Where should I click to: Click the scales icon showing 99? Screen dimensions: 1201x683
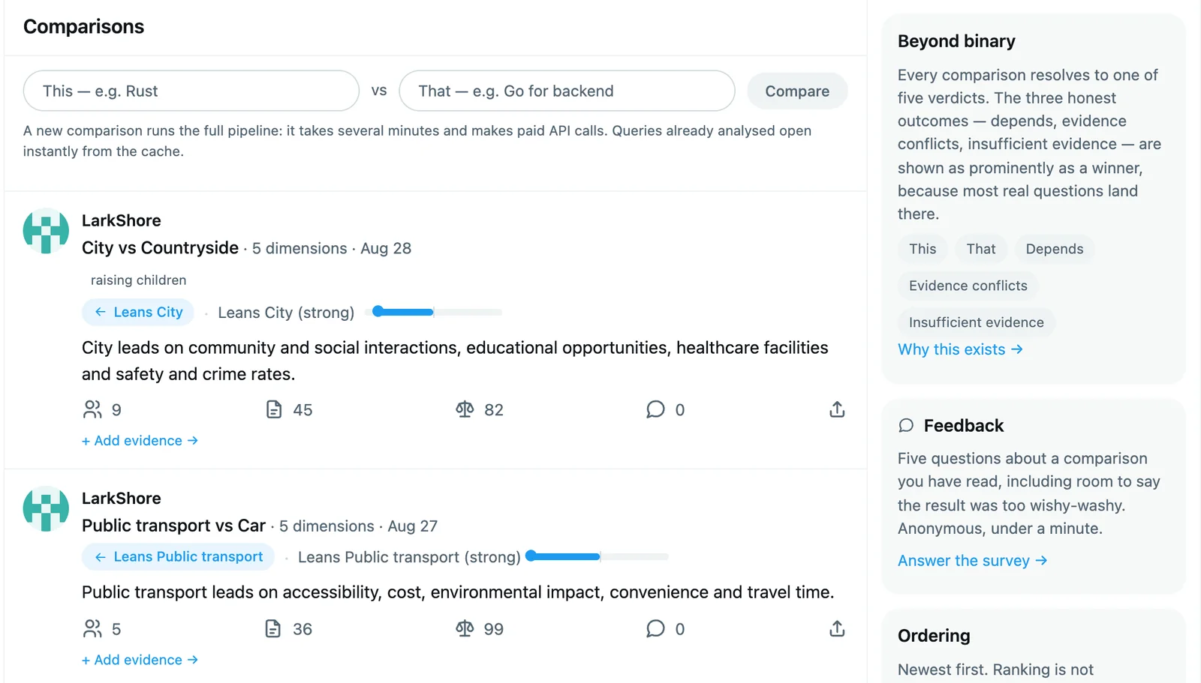(465, 628)
